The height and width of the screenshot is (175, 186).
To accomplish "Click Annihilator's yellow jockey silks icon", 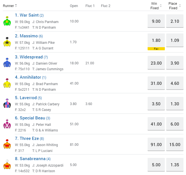I will click(x=7, y=83).
